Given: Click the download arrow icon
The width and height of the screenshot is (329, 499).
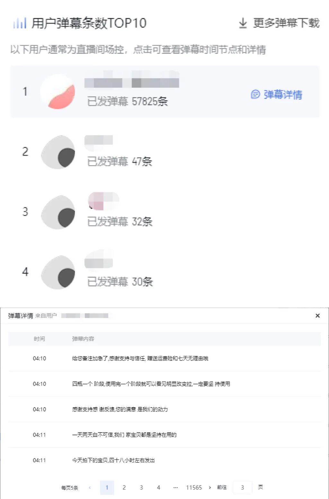Looking at the screenshot, I should 243,23.
